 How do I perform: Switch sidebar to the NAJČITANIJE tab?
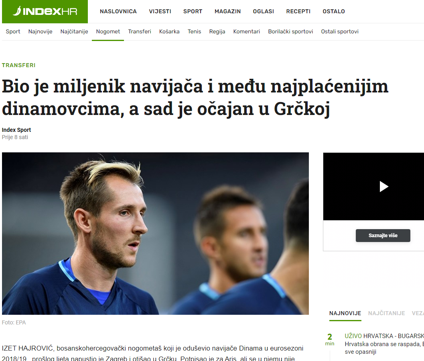(x=386, y=313)
